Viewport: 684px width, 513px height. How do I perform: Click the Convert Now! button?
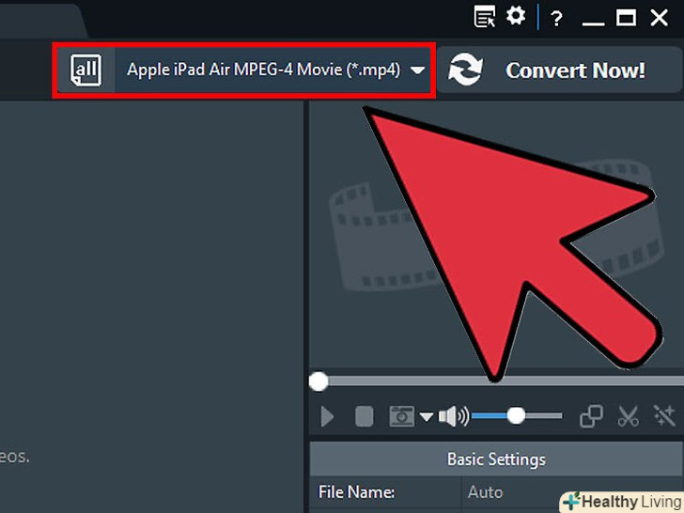tap(559, 70)
